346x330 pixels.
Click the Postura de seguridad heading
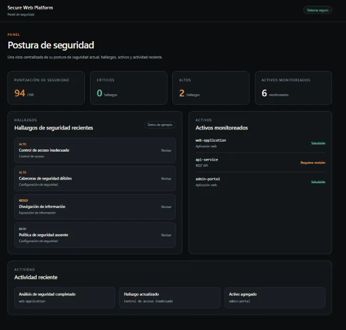[x=51, y=45]
